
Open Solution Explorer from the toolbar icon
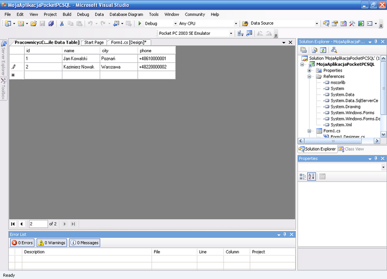click(x=326, y=23)
